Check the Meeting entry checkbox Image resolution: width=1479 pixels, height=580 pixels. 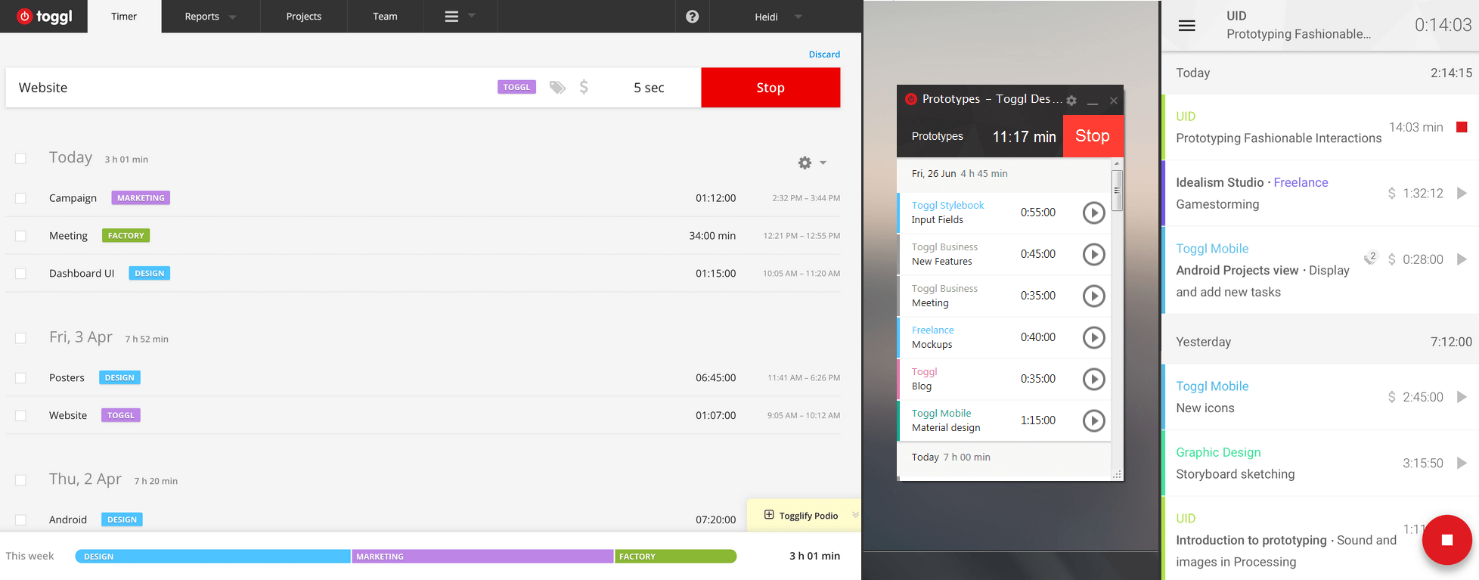[x=20, y=236]
